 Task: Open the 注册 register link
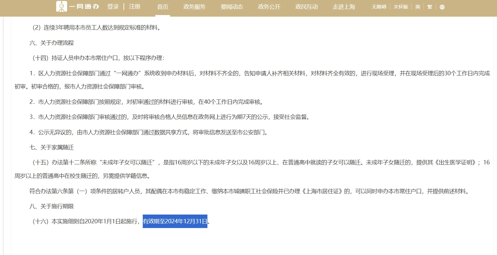[135, 7]
